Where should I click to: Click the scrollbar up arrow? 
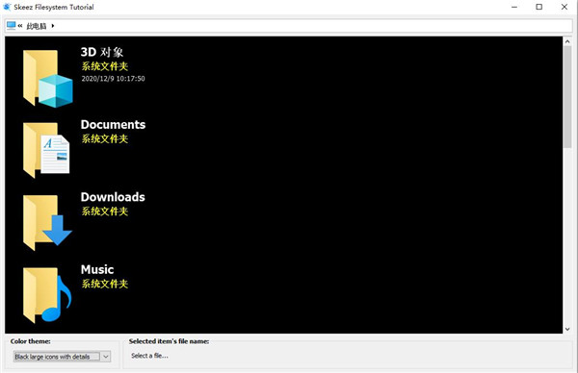567,41
